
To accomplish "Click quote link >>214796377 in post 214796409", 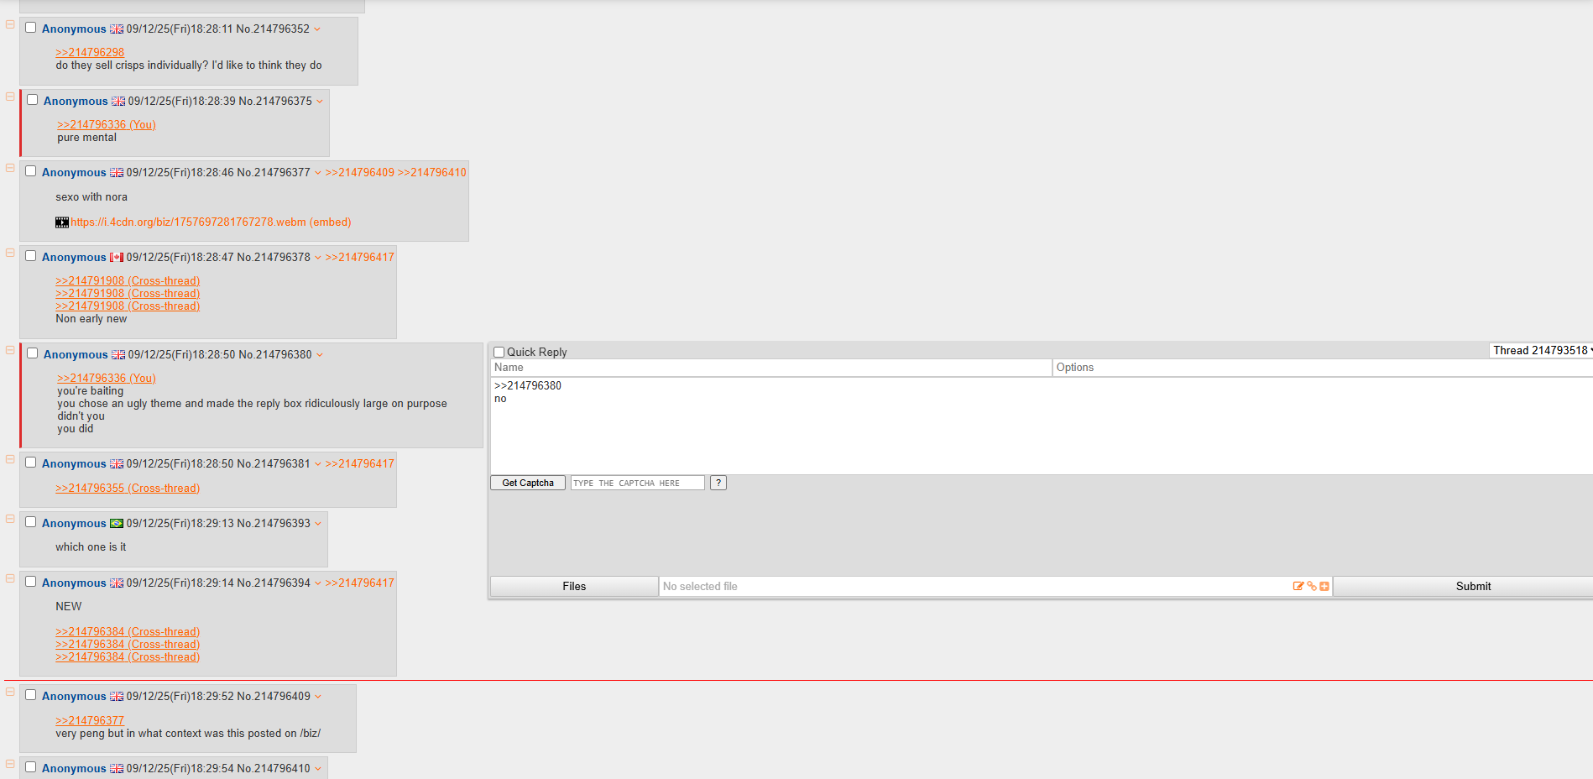I will tap(90, 721).
